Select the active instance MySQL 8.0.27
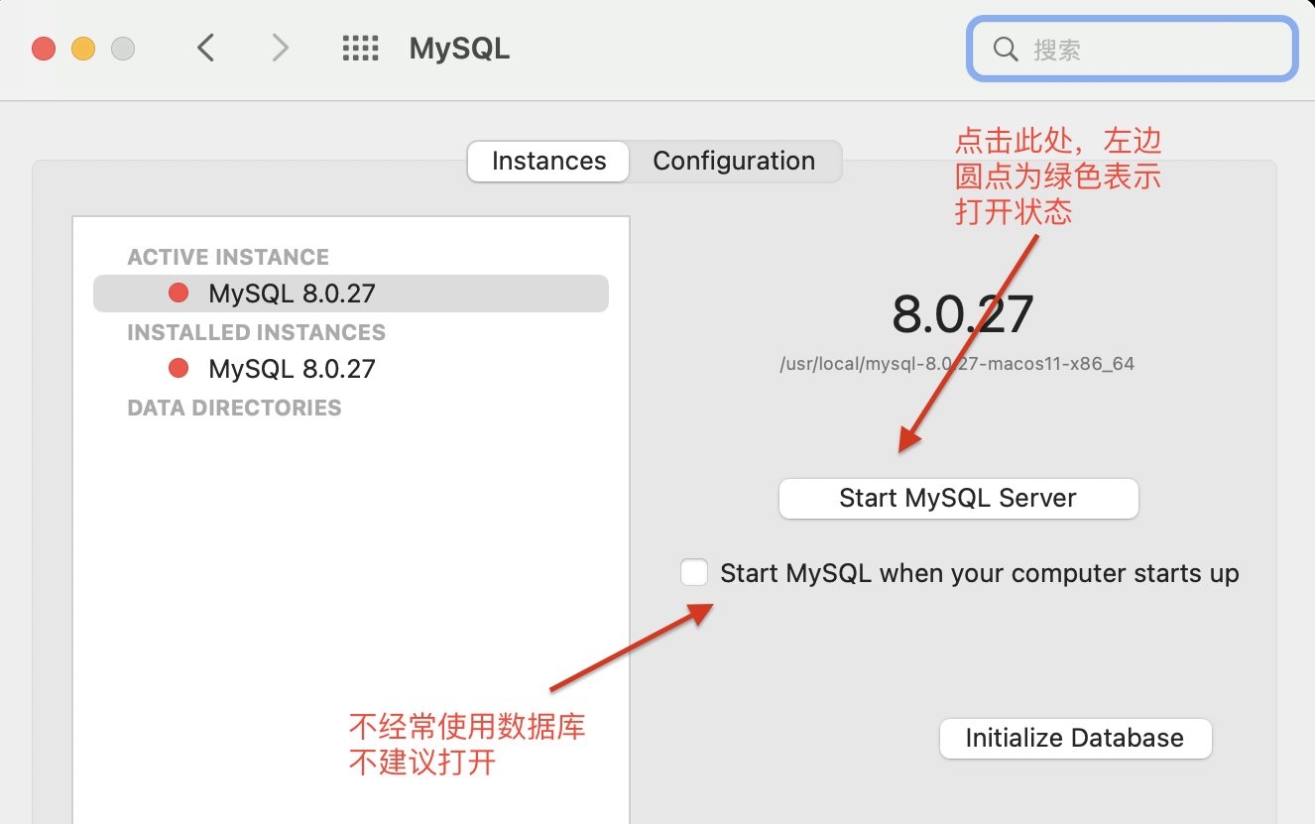The height and width of the screenshot is (824, 1315). (292, 294)
